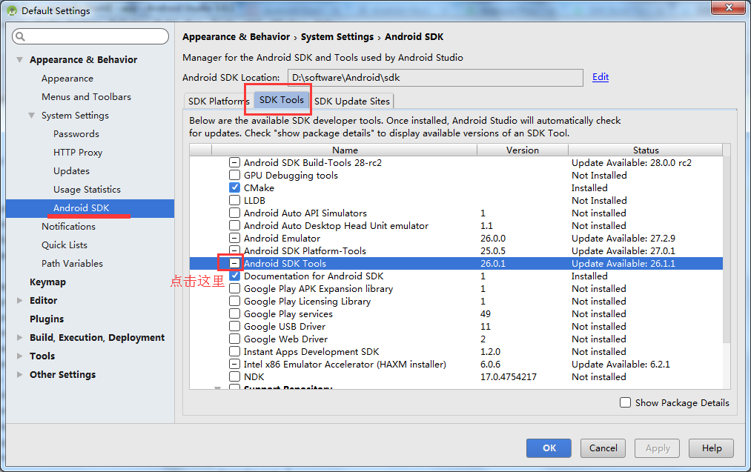Click 'Update Available: 27.2.9' status cell
Viewport: 751px width, 472px height.
[623, 238]
